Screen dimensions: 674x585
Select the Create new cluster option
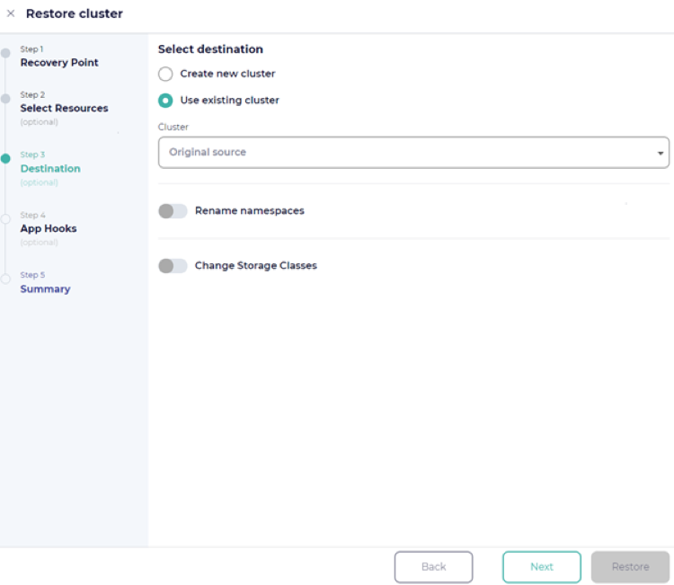[165, 74]
